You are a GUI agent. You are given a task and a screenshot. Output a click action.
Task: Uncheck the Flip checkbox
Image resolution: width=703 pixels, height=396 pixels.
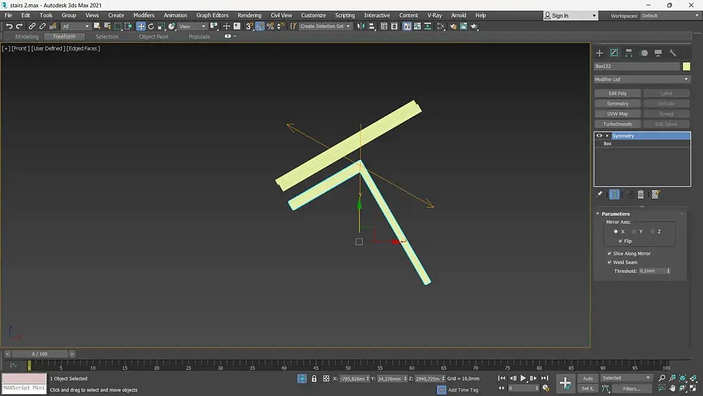point(621,241)
